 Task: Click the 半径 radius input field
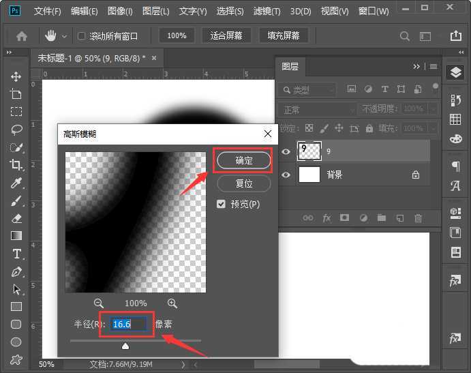point(129,324)
